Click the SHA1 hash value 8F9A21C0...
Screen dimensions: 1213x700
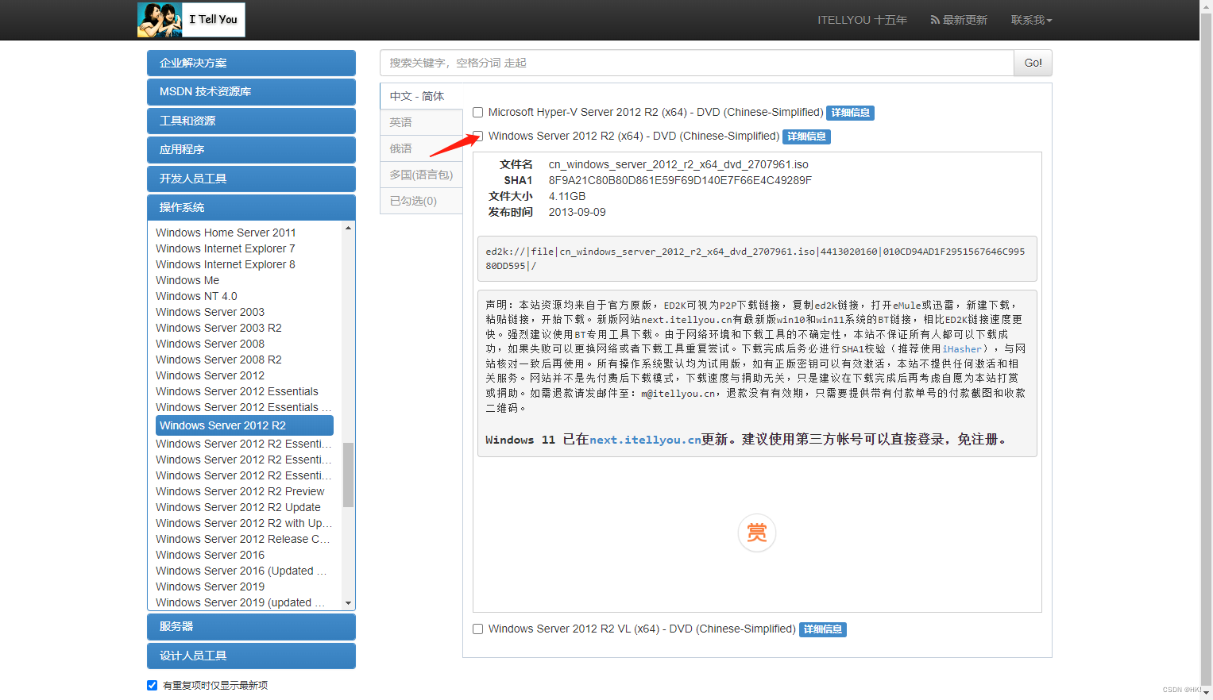coord(680,180)
